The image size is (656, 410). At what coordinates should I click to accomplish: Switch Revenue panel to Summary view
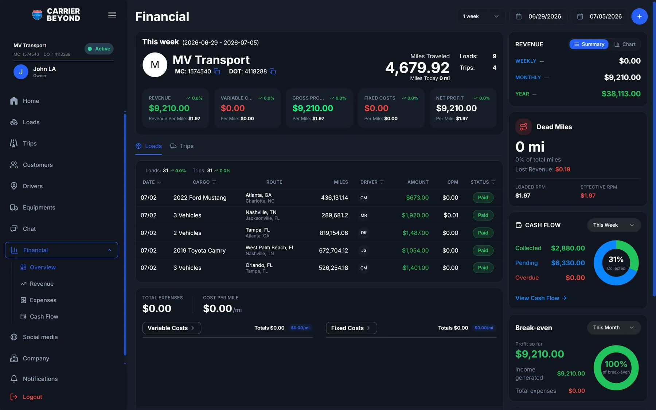point(589,44)
